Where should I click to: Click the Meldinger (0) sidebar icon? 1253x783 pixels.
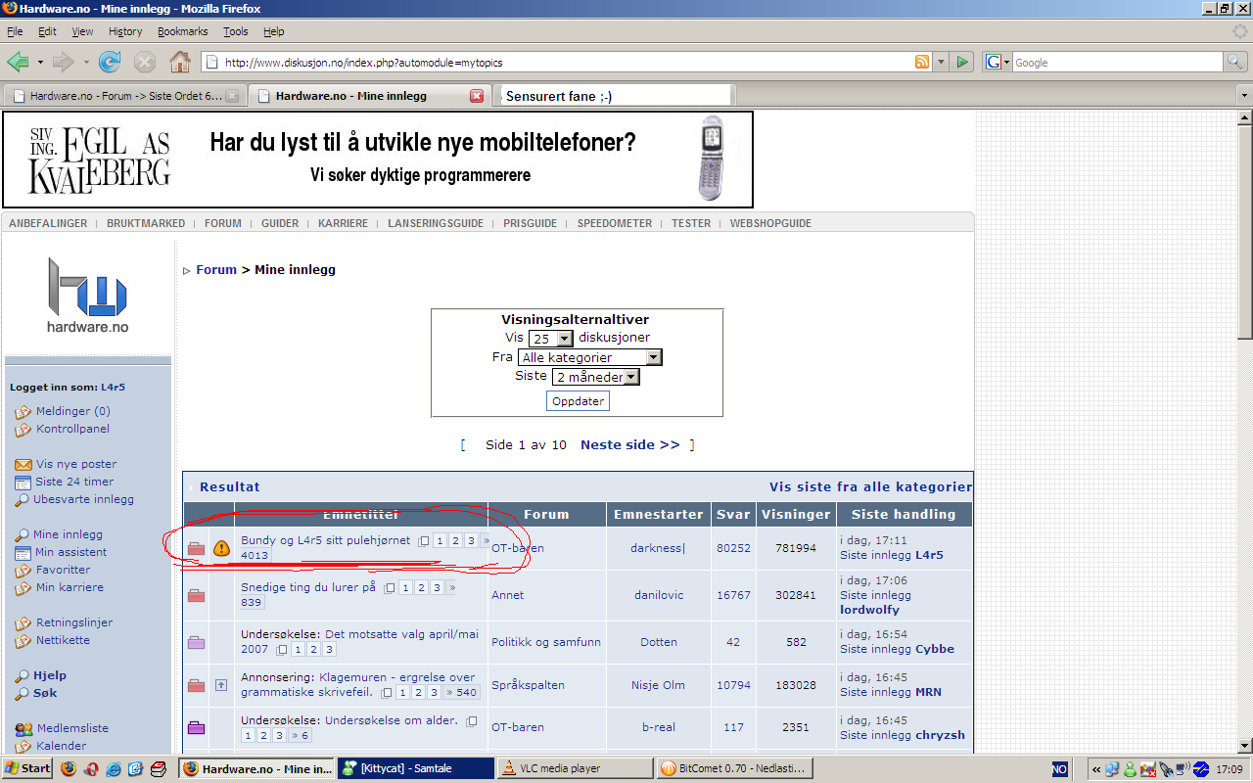[23, 411]
